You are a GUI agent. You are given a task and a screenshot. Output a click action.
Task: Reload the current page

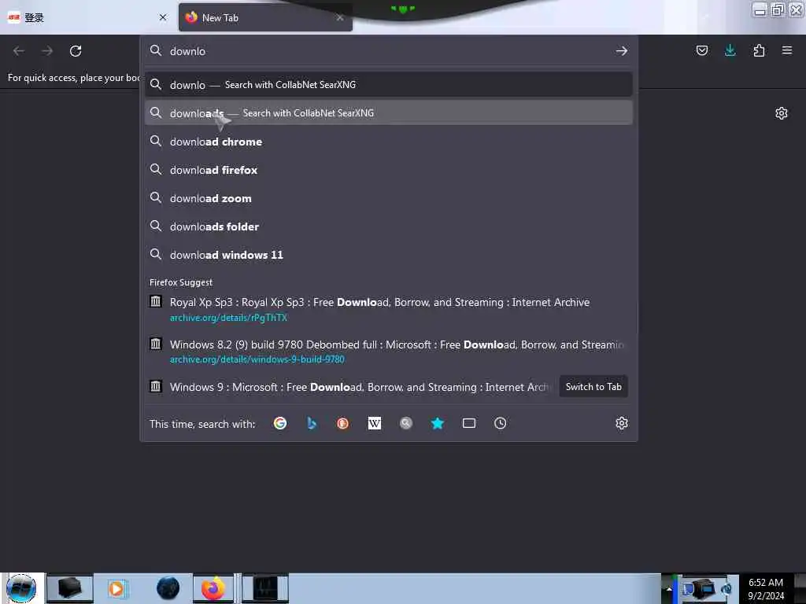[x=76, y=51]
